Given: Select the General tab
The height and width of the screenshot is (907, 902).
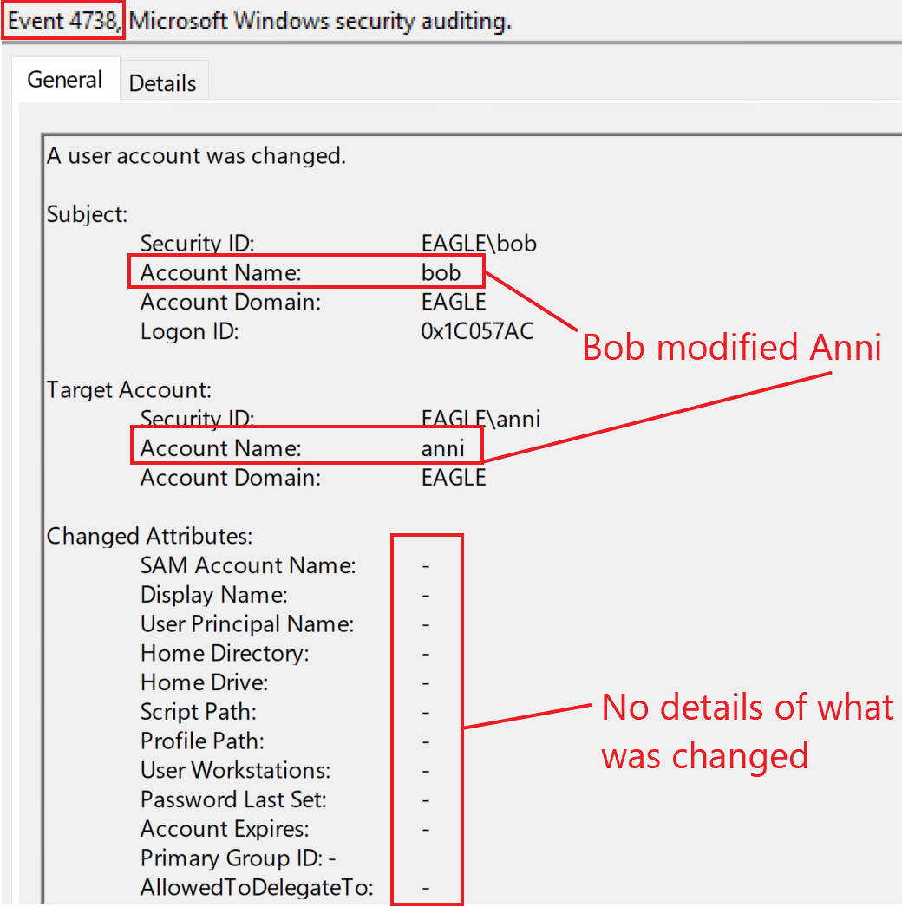Looking at the screenshot, I should tap(65, 81).
